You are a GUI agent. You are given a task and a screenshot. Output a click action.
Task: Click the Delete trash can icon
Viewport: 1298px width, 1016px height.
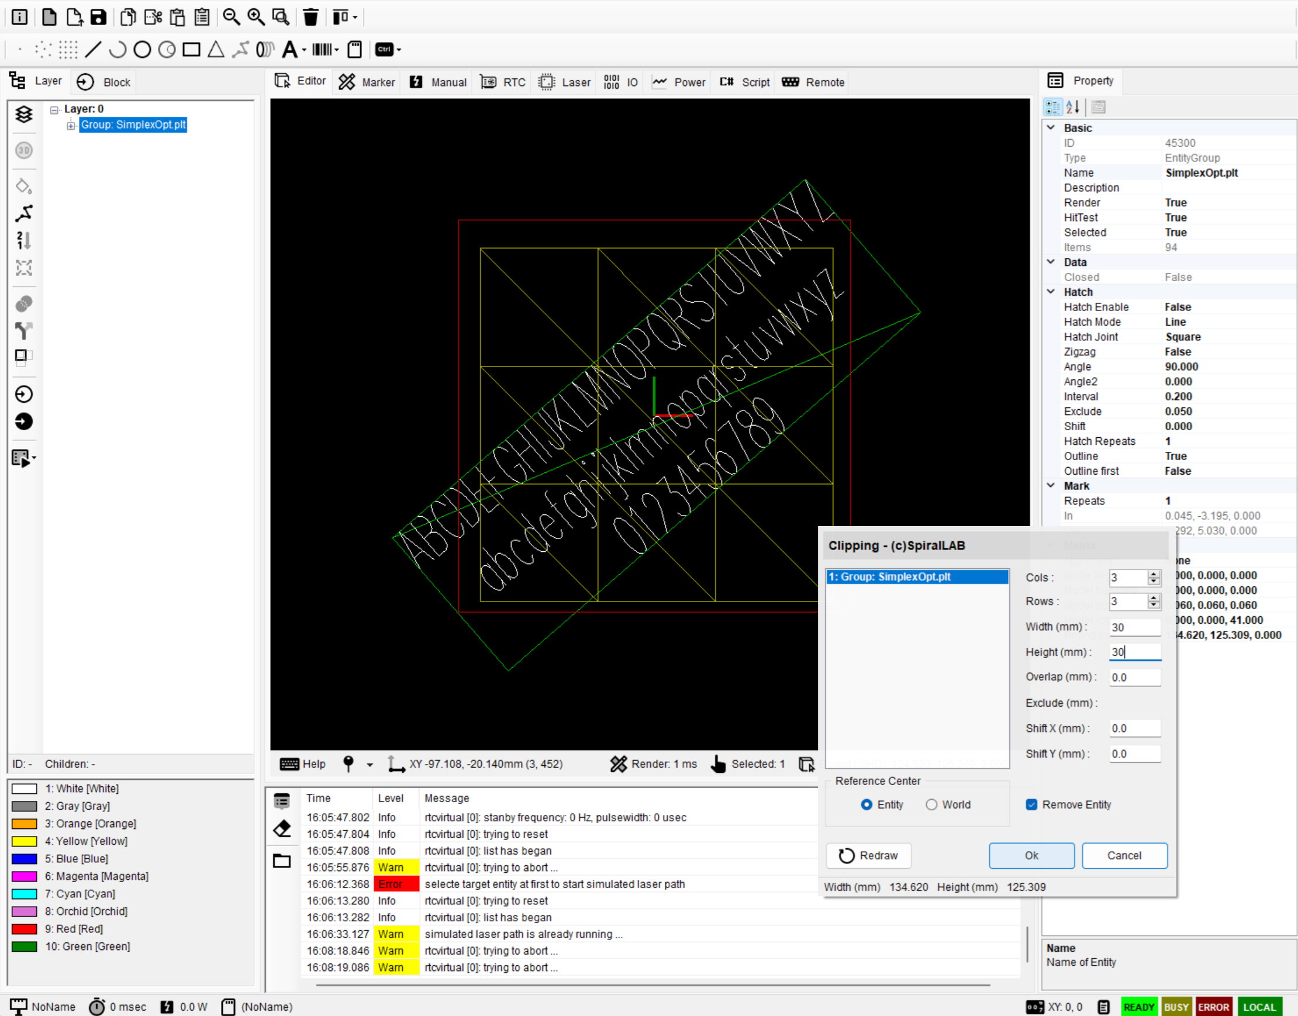(310, 16)
